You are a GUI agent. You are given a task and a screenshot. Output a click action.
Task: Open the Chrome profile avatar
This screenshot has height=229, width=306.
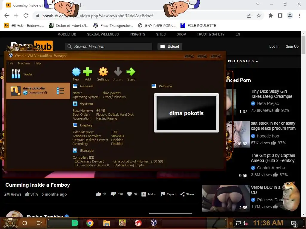[290, 16]
